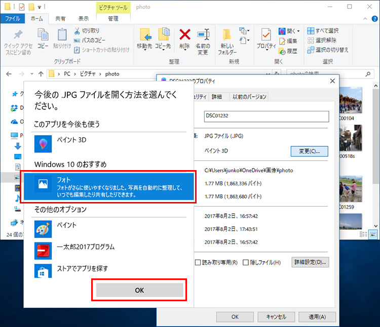This screenshot has height=327, width=380.
Task: Click Paste shortcut (ショートカットの貼り付け)
Action: pos(102,50)
